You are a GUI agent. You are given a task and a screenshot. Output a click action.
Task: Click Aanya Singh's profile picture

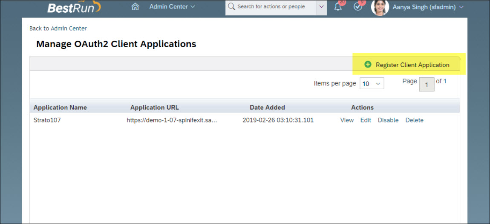(380, 7)
